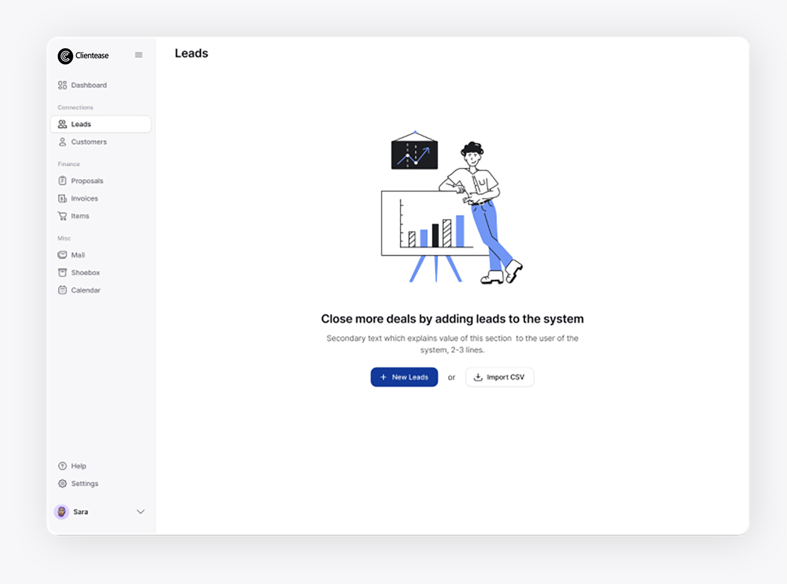Click the Help question mark icon

tap(62, 466)
